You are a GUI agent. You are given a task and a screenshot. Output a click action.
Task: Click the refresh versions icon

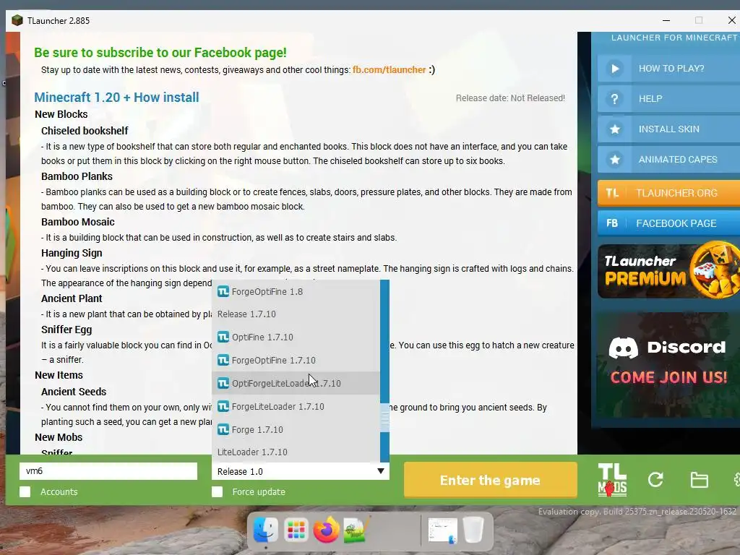coord(655,480)
